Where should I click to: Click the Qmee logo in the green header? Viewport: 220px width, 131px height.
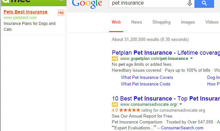point(16,1)
